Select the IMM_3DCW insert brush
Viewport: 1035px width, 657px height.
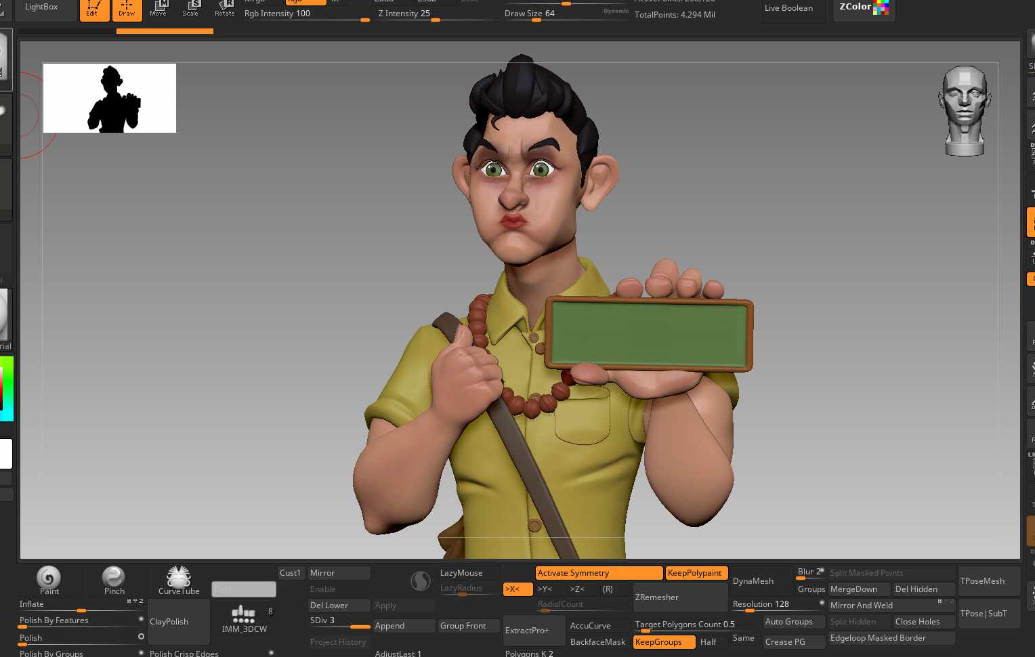click(244, 618)
